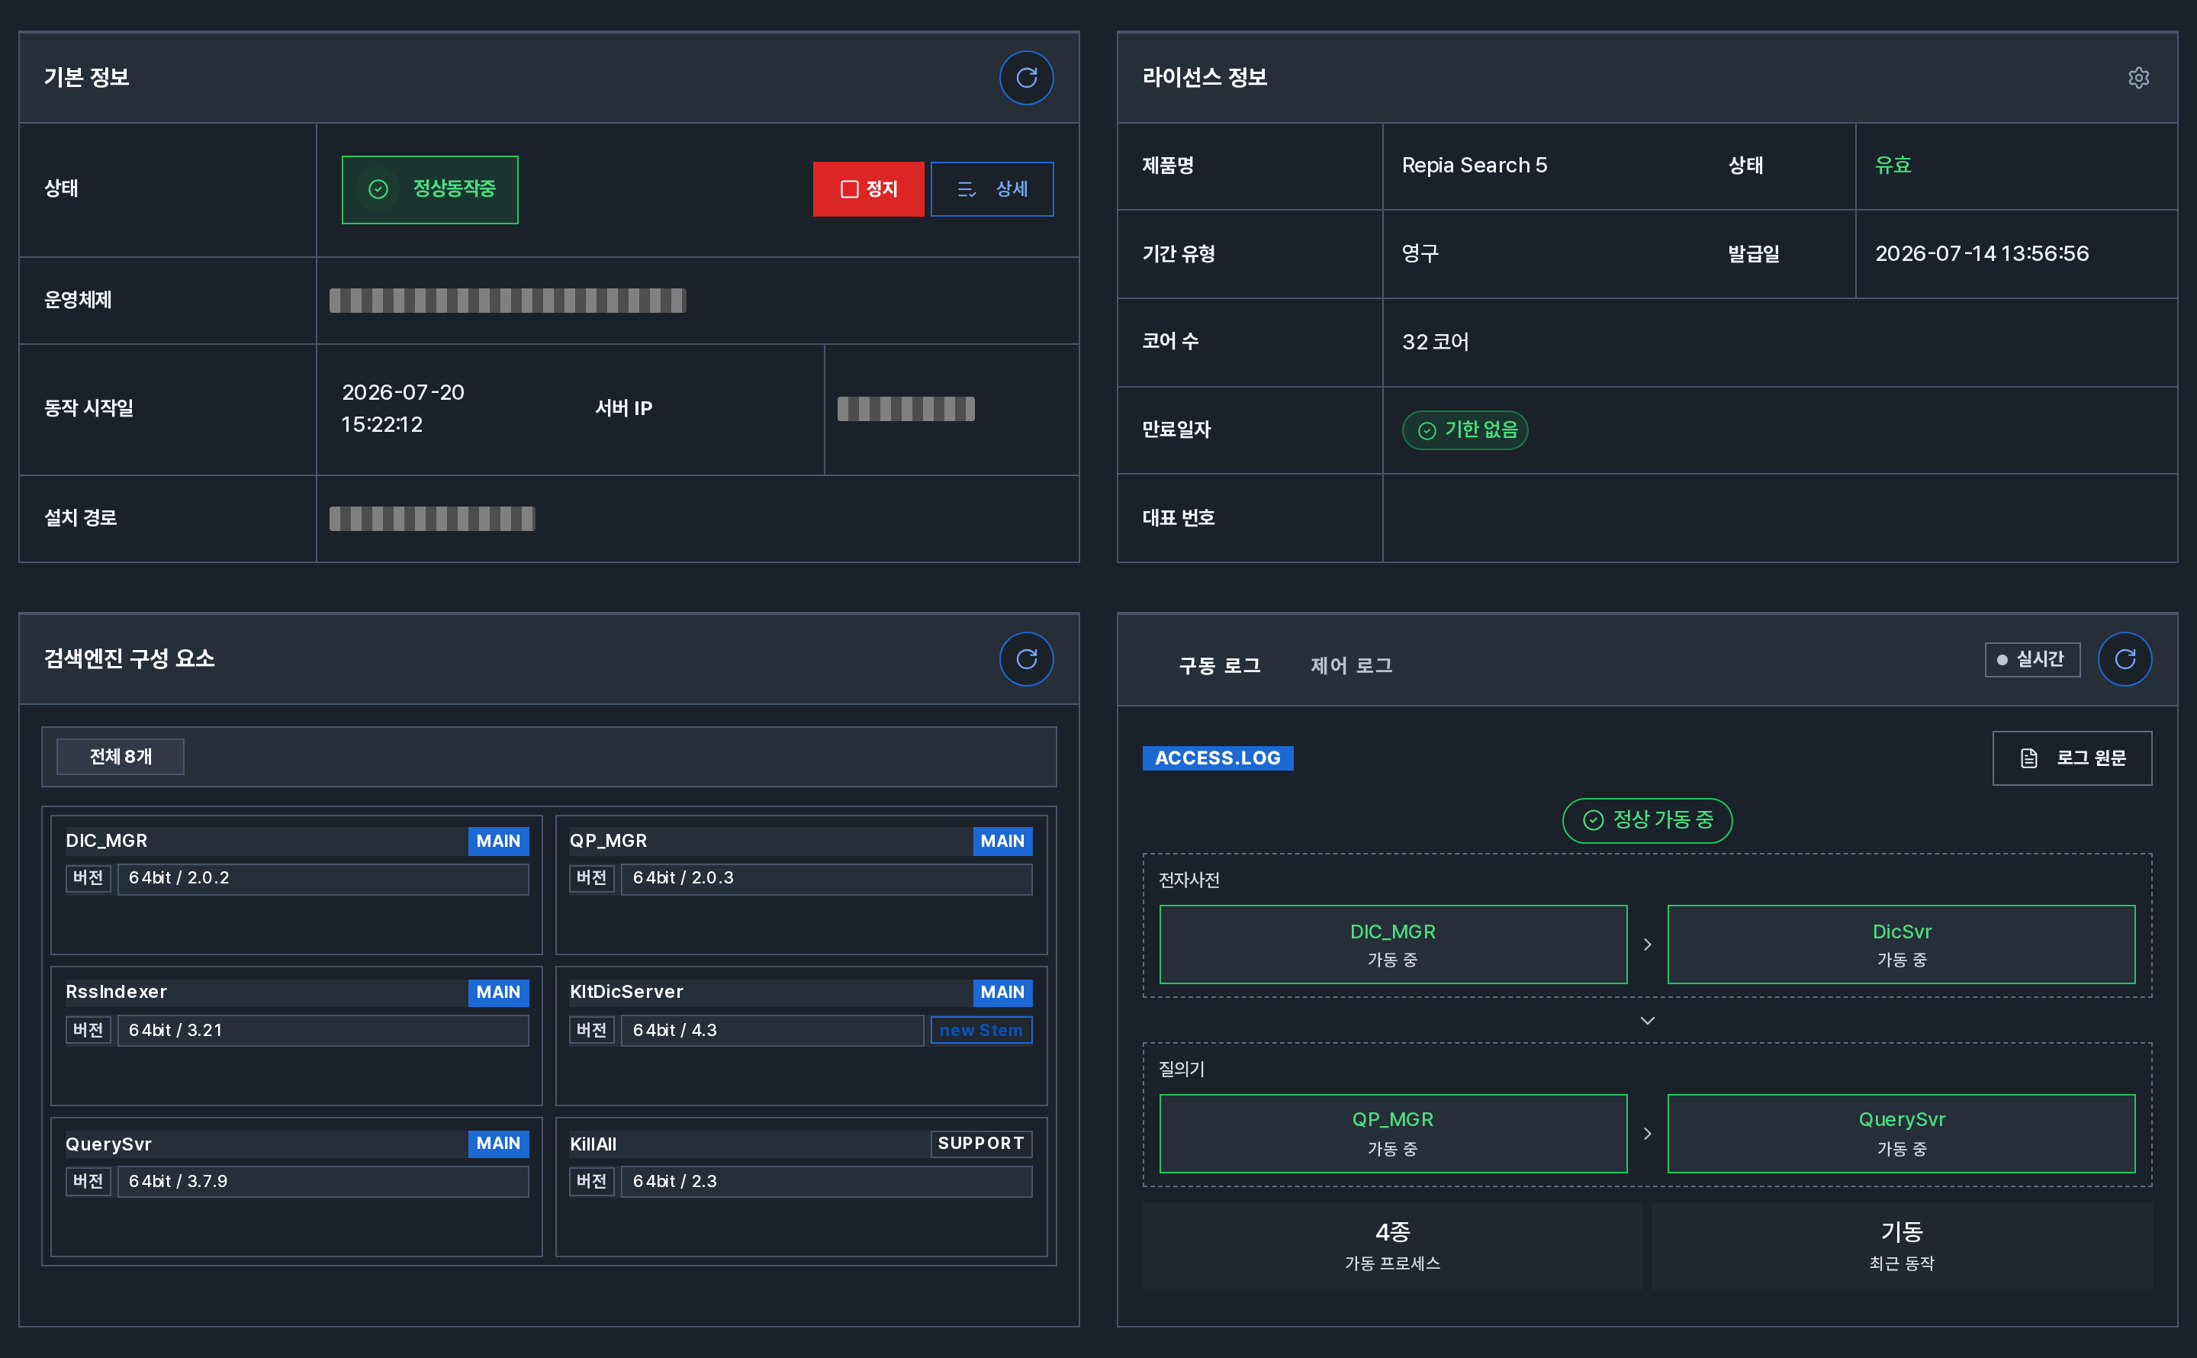Click the 정상 가동 중 status pill
2197x1358 pixels.
coord(1647,820)
